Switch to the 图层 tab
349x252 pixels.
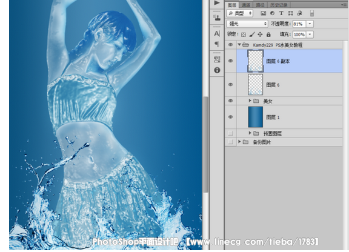point(232,5)
